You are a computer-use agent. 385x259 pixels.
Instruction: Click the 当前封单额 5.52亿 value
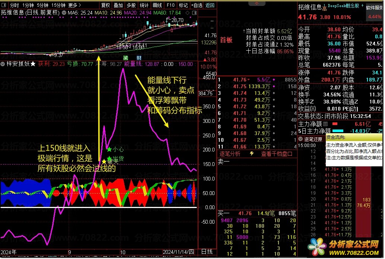(284, 31)
